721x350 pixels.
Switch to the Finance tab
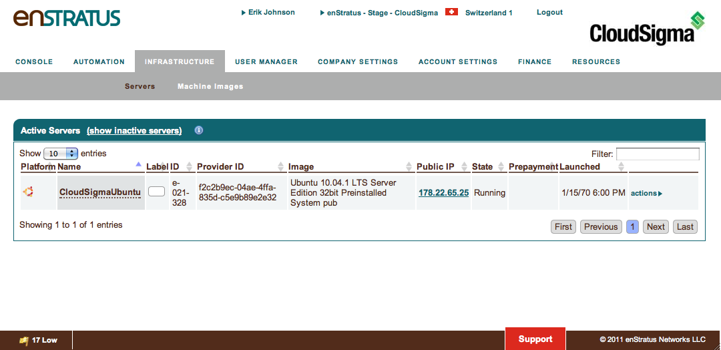pyautogui.click(x=535, y=61)
